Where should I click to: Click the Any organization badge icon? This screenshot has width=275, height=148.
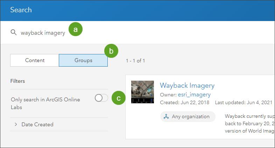click(x=166, y=116)
